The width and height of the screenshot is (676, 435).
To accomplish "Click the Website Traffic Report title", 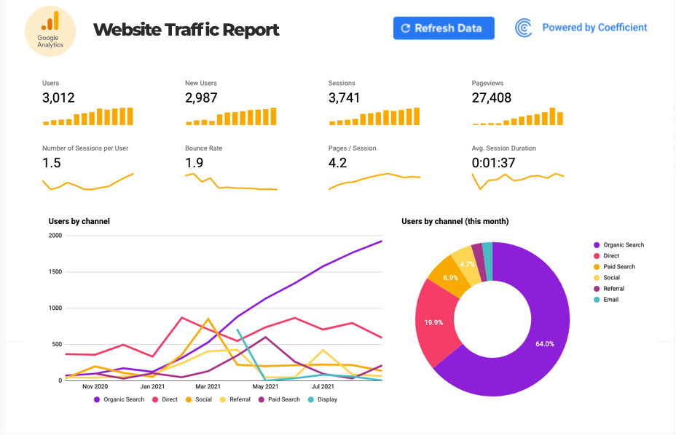I will (x=186, y=30).
